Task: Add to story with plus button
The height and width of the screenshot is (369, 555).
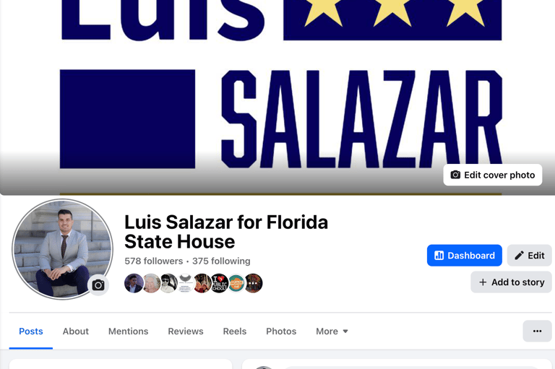Action: [x=511, y=282]
